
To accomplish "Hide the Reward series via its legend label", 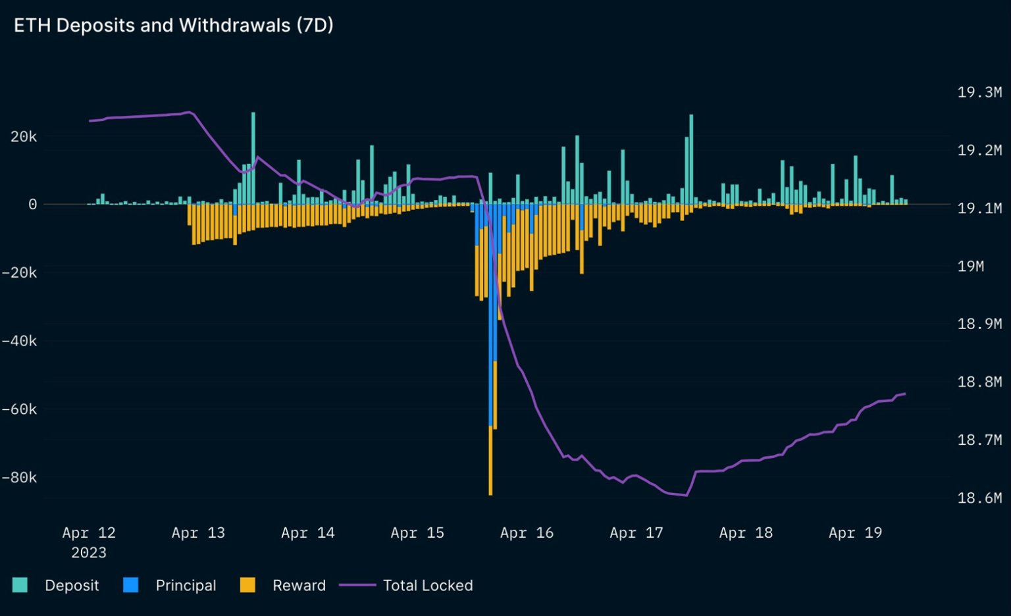I will click(x=299, y=585).
